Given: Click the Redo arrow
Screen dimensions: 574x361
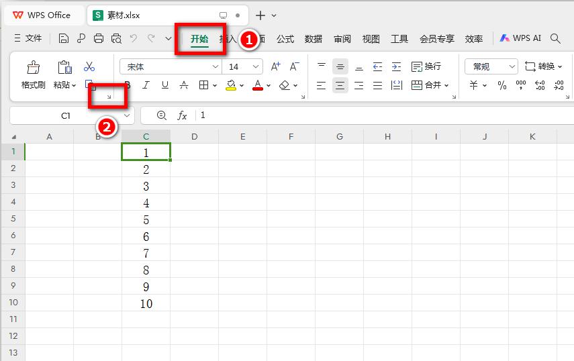Looking at the screenshot, I should (x=151, y=38).
